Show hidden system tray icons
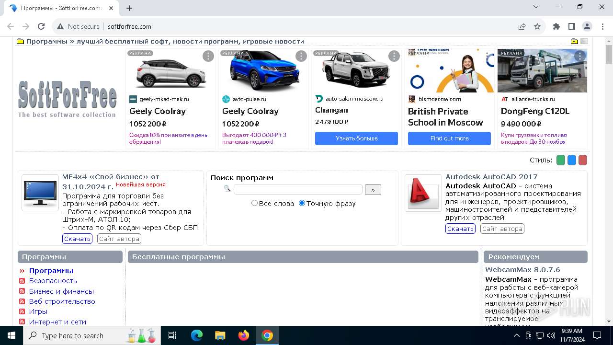Screen dimensions: 613x345 [x=516, y=335]
